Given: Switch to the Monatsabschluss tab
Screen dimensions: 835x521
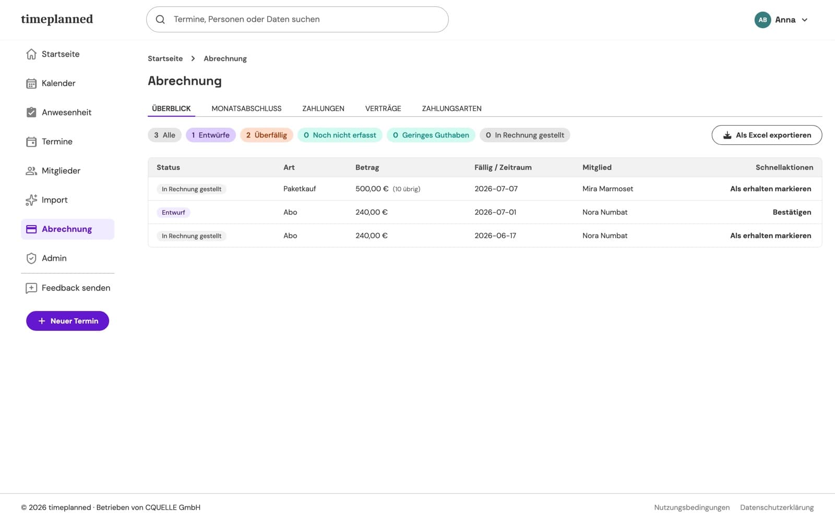Looking at the screenshot, I should tap(246, 108).
